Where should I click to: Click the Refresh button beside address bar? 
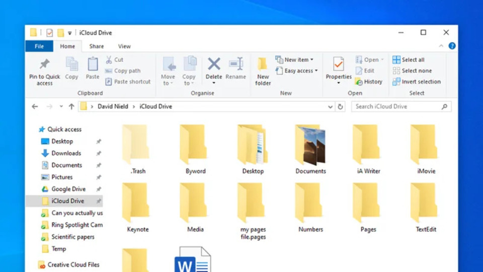[340, 107]
